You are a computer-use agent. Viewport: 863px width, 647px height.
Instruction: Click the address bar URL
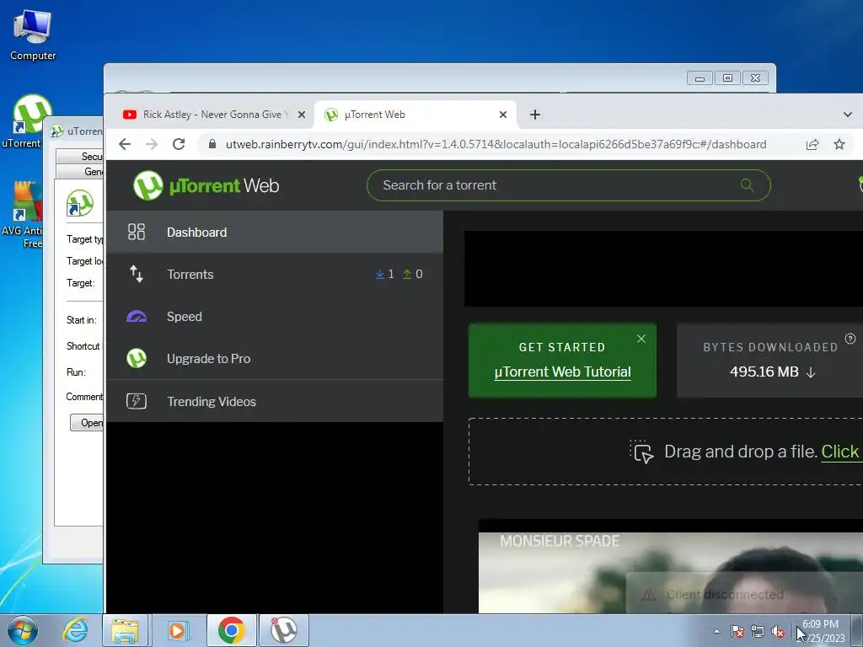tap(496, 144)
